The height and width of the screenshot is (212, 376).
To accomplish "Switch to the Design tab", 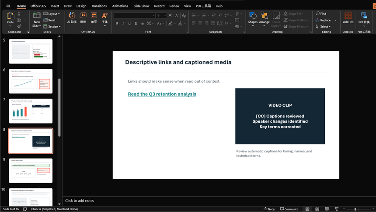I will click(x=81, y=6).
